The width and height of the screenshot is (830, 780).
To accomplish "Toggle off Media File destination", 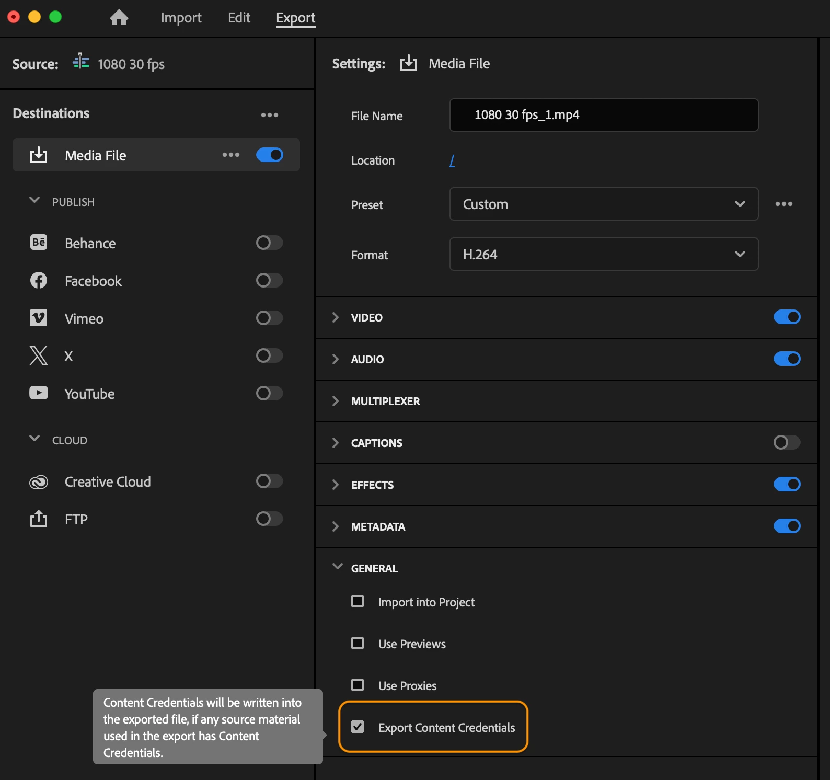I will coord(270,155).
